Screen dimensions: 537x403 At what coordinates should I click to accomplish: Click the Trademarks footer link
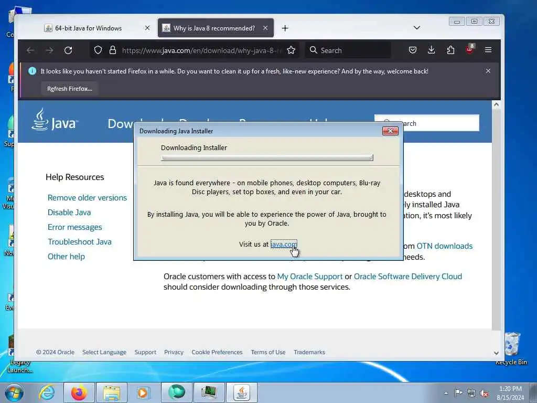click(x=309, y=352)
